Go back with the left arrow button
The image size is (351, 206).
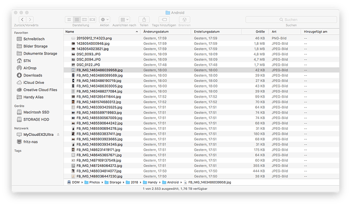(x=22, y=19)
